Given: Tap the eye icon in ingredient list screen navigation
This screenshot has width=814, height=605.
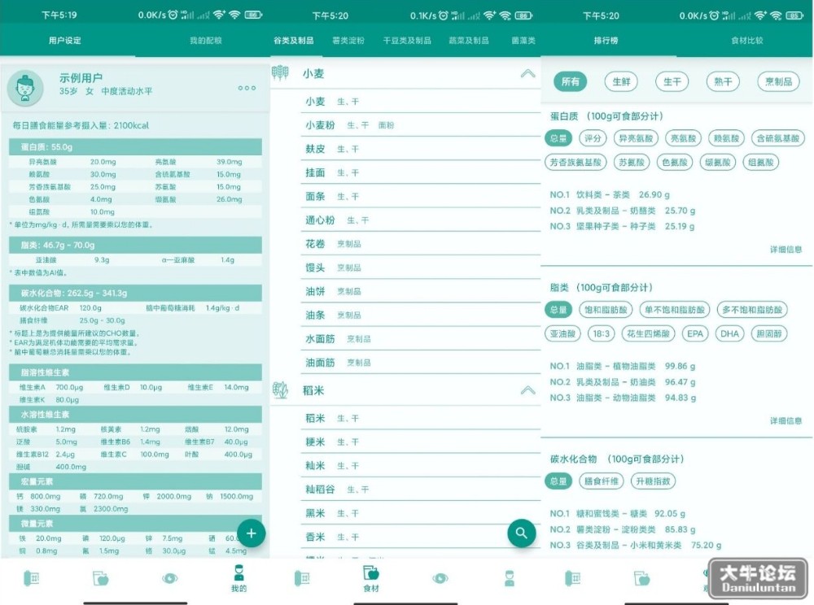Looking at the screenshot, I should coord(440,578).
